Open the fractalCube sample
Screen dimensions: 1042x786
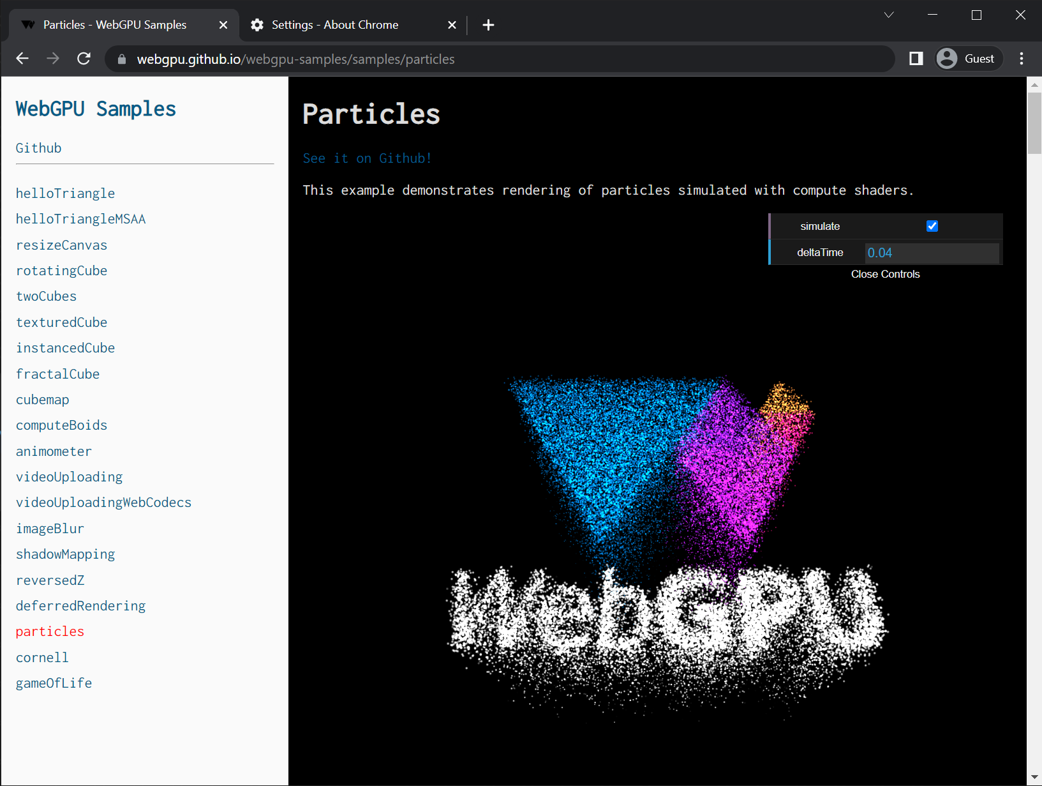tap(58, 374)
